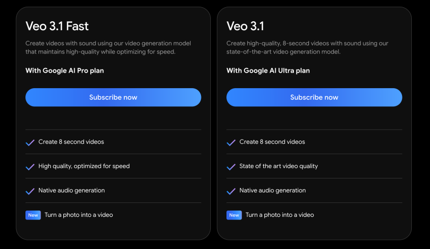Click With Google AI Pro plan text
This screenshot has height=249, width=430.
click(x=64, y=71)
